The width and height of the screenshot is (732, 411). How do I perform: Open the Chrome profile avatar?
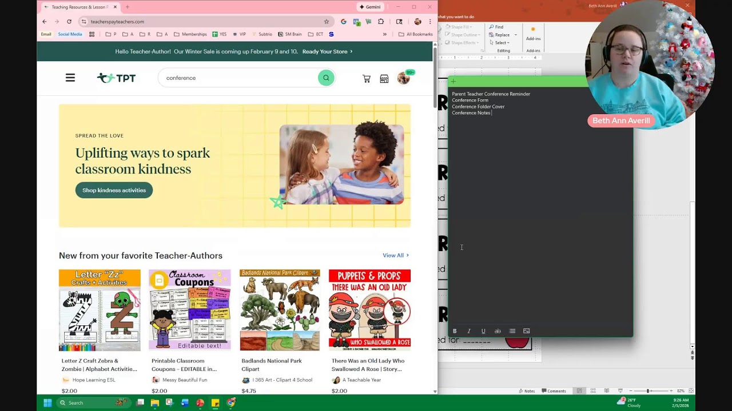click(x=417, y=22)
